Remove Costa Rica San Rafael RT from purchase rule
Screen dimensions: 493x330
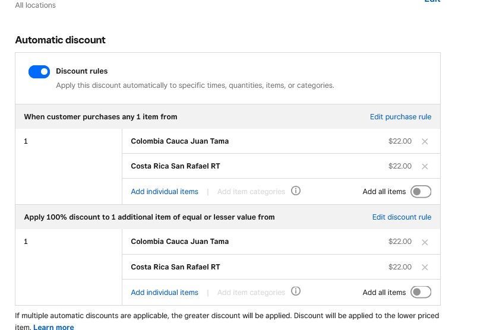click(x=425, y=167)
